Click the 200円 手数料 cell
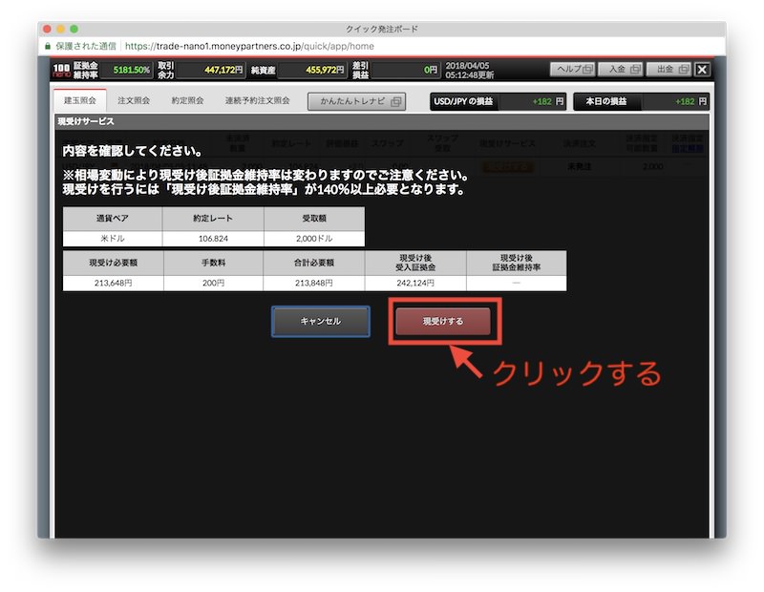Screen dimensions: 764x592 pos(213,283)
